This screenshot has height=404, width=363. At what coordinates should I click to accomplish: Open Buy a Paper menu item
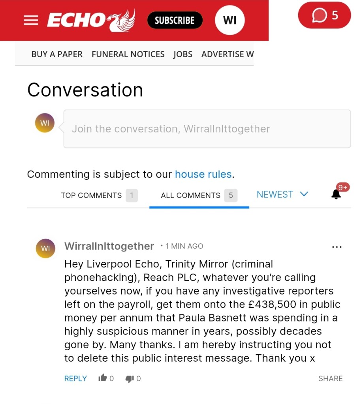coord(57,54)
